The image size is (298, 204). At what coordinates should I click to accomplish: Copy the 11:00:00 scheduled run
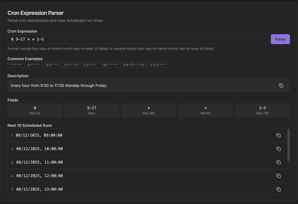(278, 162)
